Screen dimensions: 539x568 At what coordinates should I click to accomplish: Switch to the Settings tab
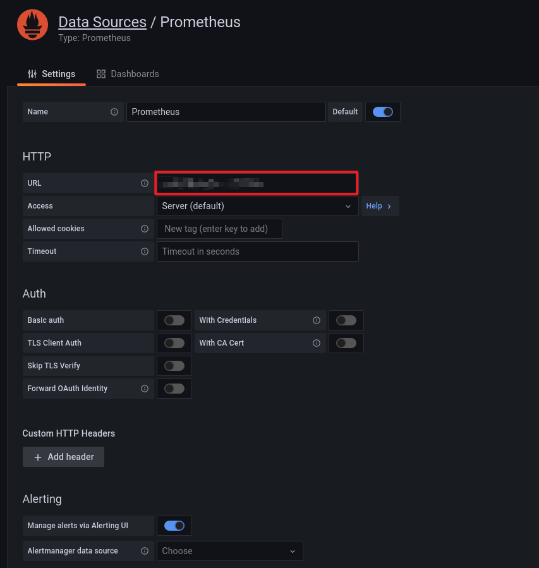51,74
